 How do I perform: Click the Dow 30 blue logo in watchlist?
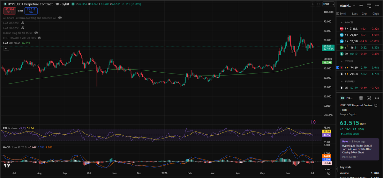click(342, 41)
